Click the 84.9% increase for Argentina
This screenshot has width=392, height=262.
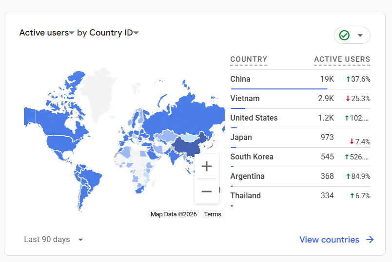pyautogui.click(x=358, y=176)
